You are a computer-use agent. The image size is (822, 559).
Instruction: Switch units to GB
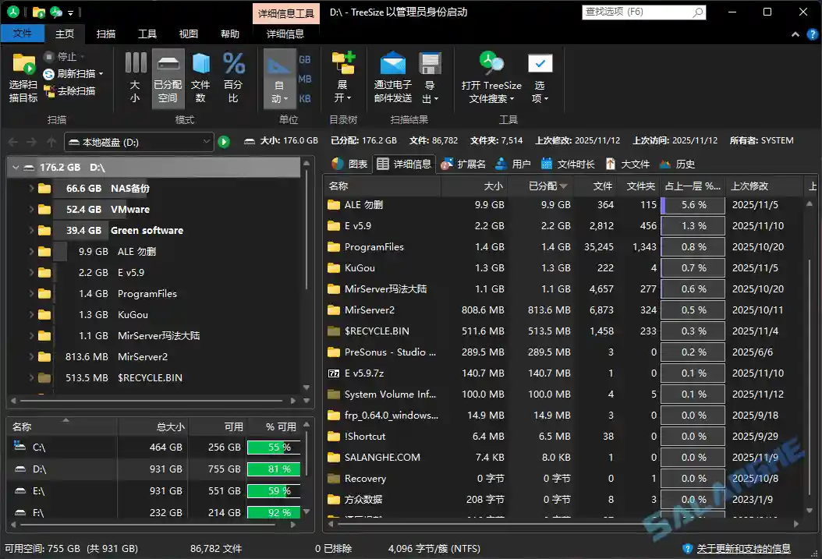305,58
